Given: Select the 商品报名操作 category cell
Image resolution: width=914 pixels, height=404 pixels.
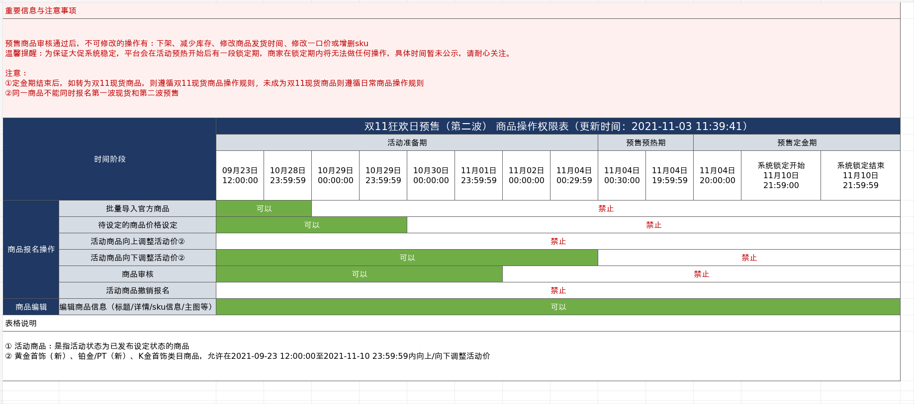Looking at the screenshot, I should 31,249.
